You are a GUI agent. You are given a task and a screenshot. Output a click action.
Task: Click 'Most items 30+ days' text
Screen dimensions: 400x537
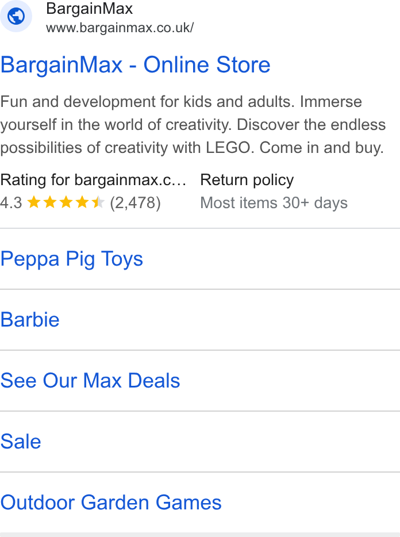pyautogui.click(x=274, y=203)
